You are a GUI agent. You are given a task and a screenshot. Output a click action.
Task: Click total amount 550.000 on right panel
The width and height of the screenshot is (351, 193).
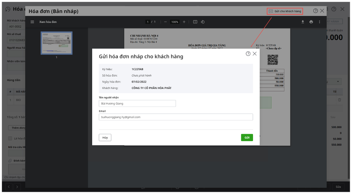point(337,145)
